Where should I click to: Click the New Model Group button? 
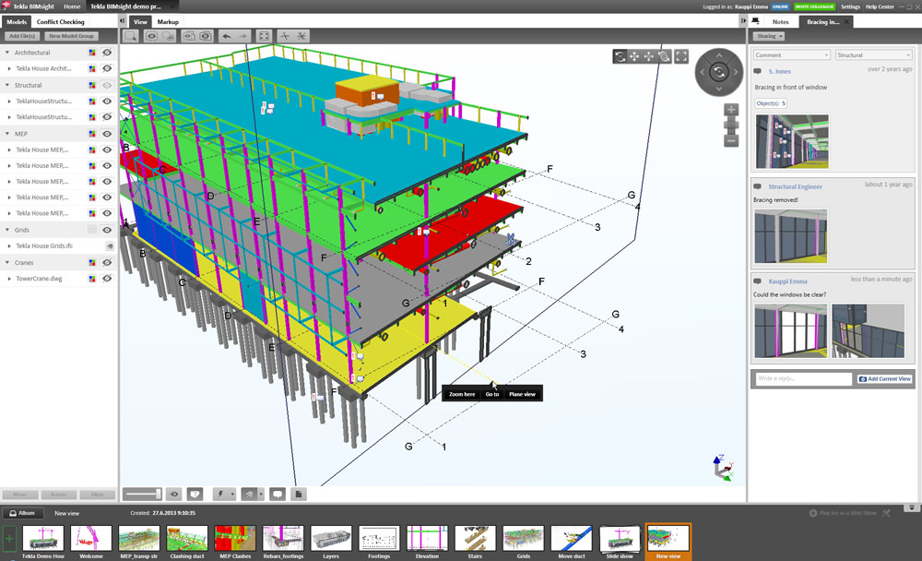tap(71, 36)
